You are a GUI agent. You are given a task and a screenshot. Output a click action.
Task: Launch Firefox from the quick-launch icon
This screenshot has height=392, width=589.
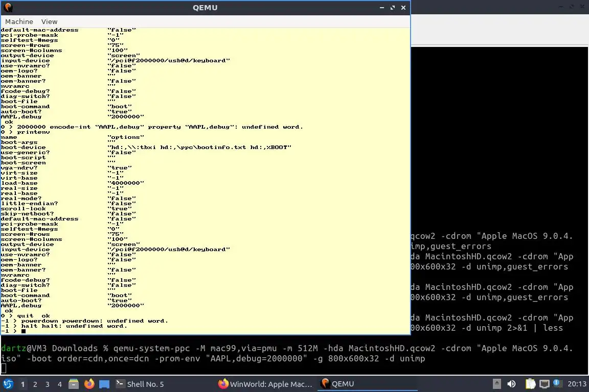point(89,384)
